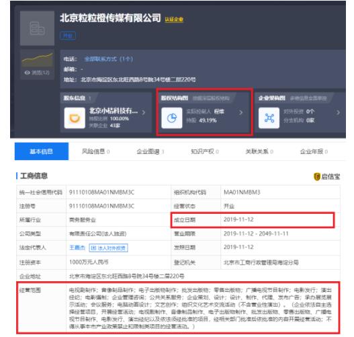The image size is (354, 337).
Task: Click the header address line after 地址:
Action: (x=138, y=79)
